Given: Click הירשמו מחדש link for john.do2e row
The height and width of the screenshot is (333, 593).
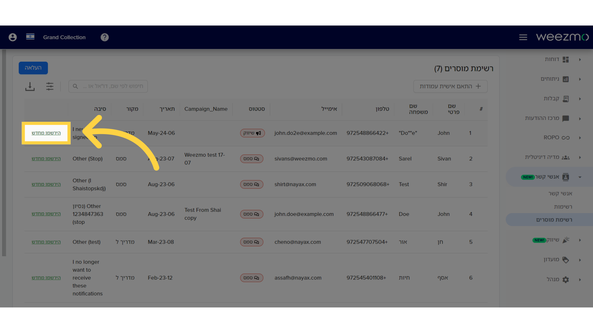Looking at the screenshot, I should (46, 133).
